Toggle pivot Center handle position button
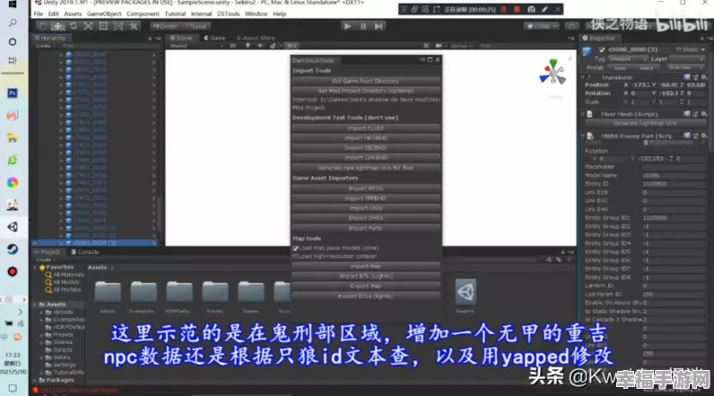The height and width of the screenshot is (396, 714). 166,26
